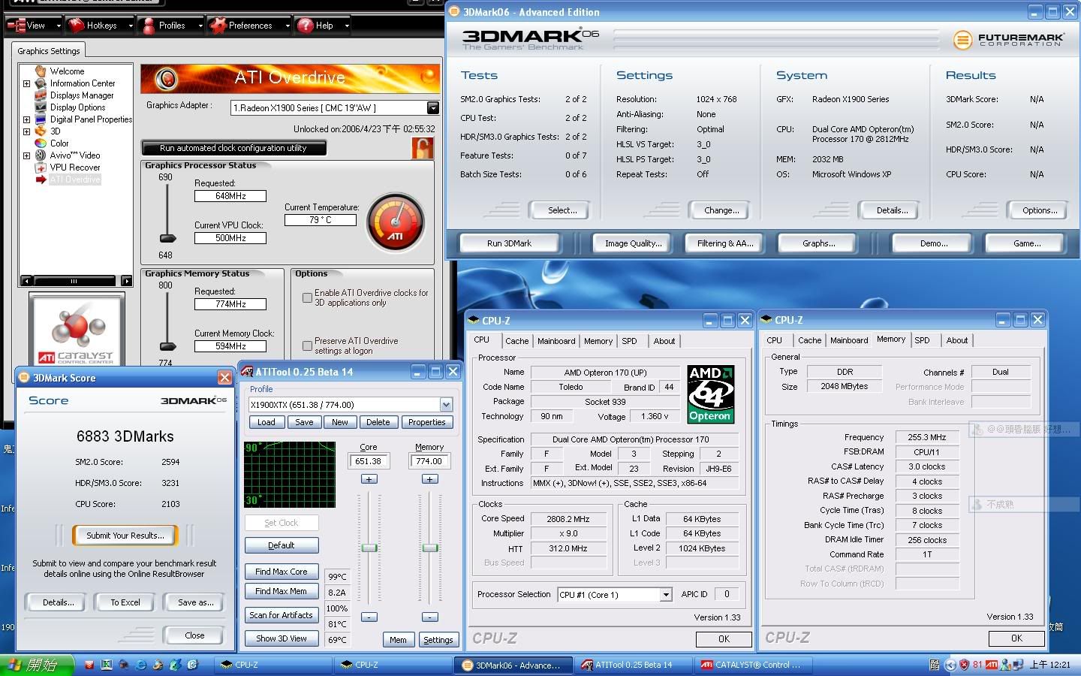Open the Display Options tree icon
The height and width of the screenshot is (676, 1081).
41,107
